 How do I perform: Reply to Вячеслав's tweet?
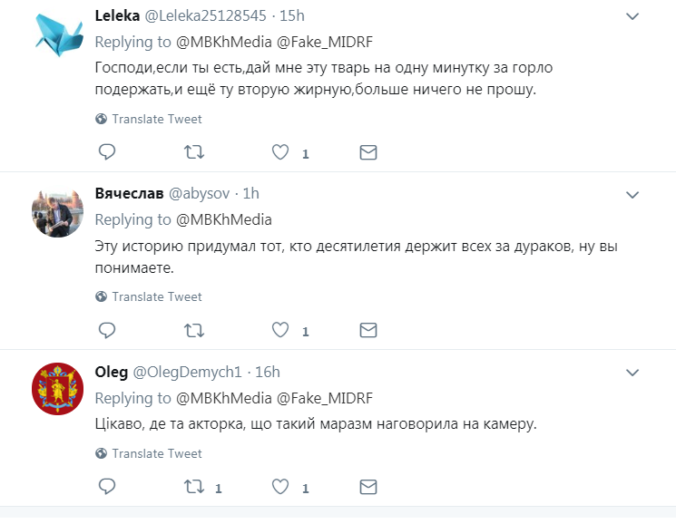tap(107, 330)
